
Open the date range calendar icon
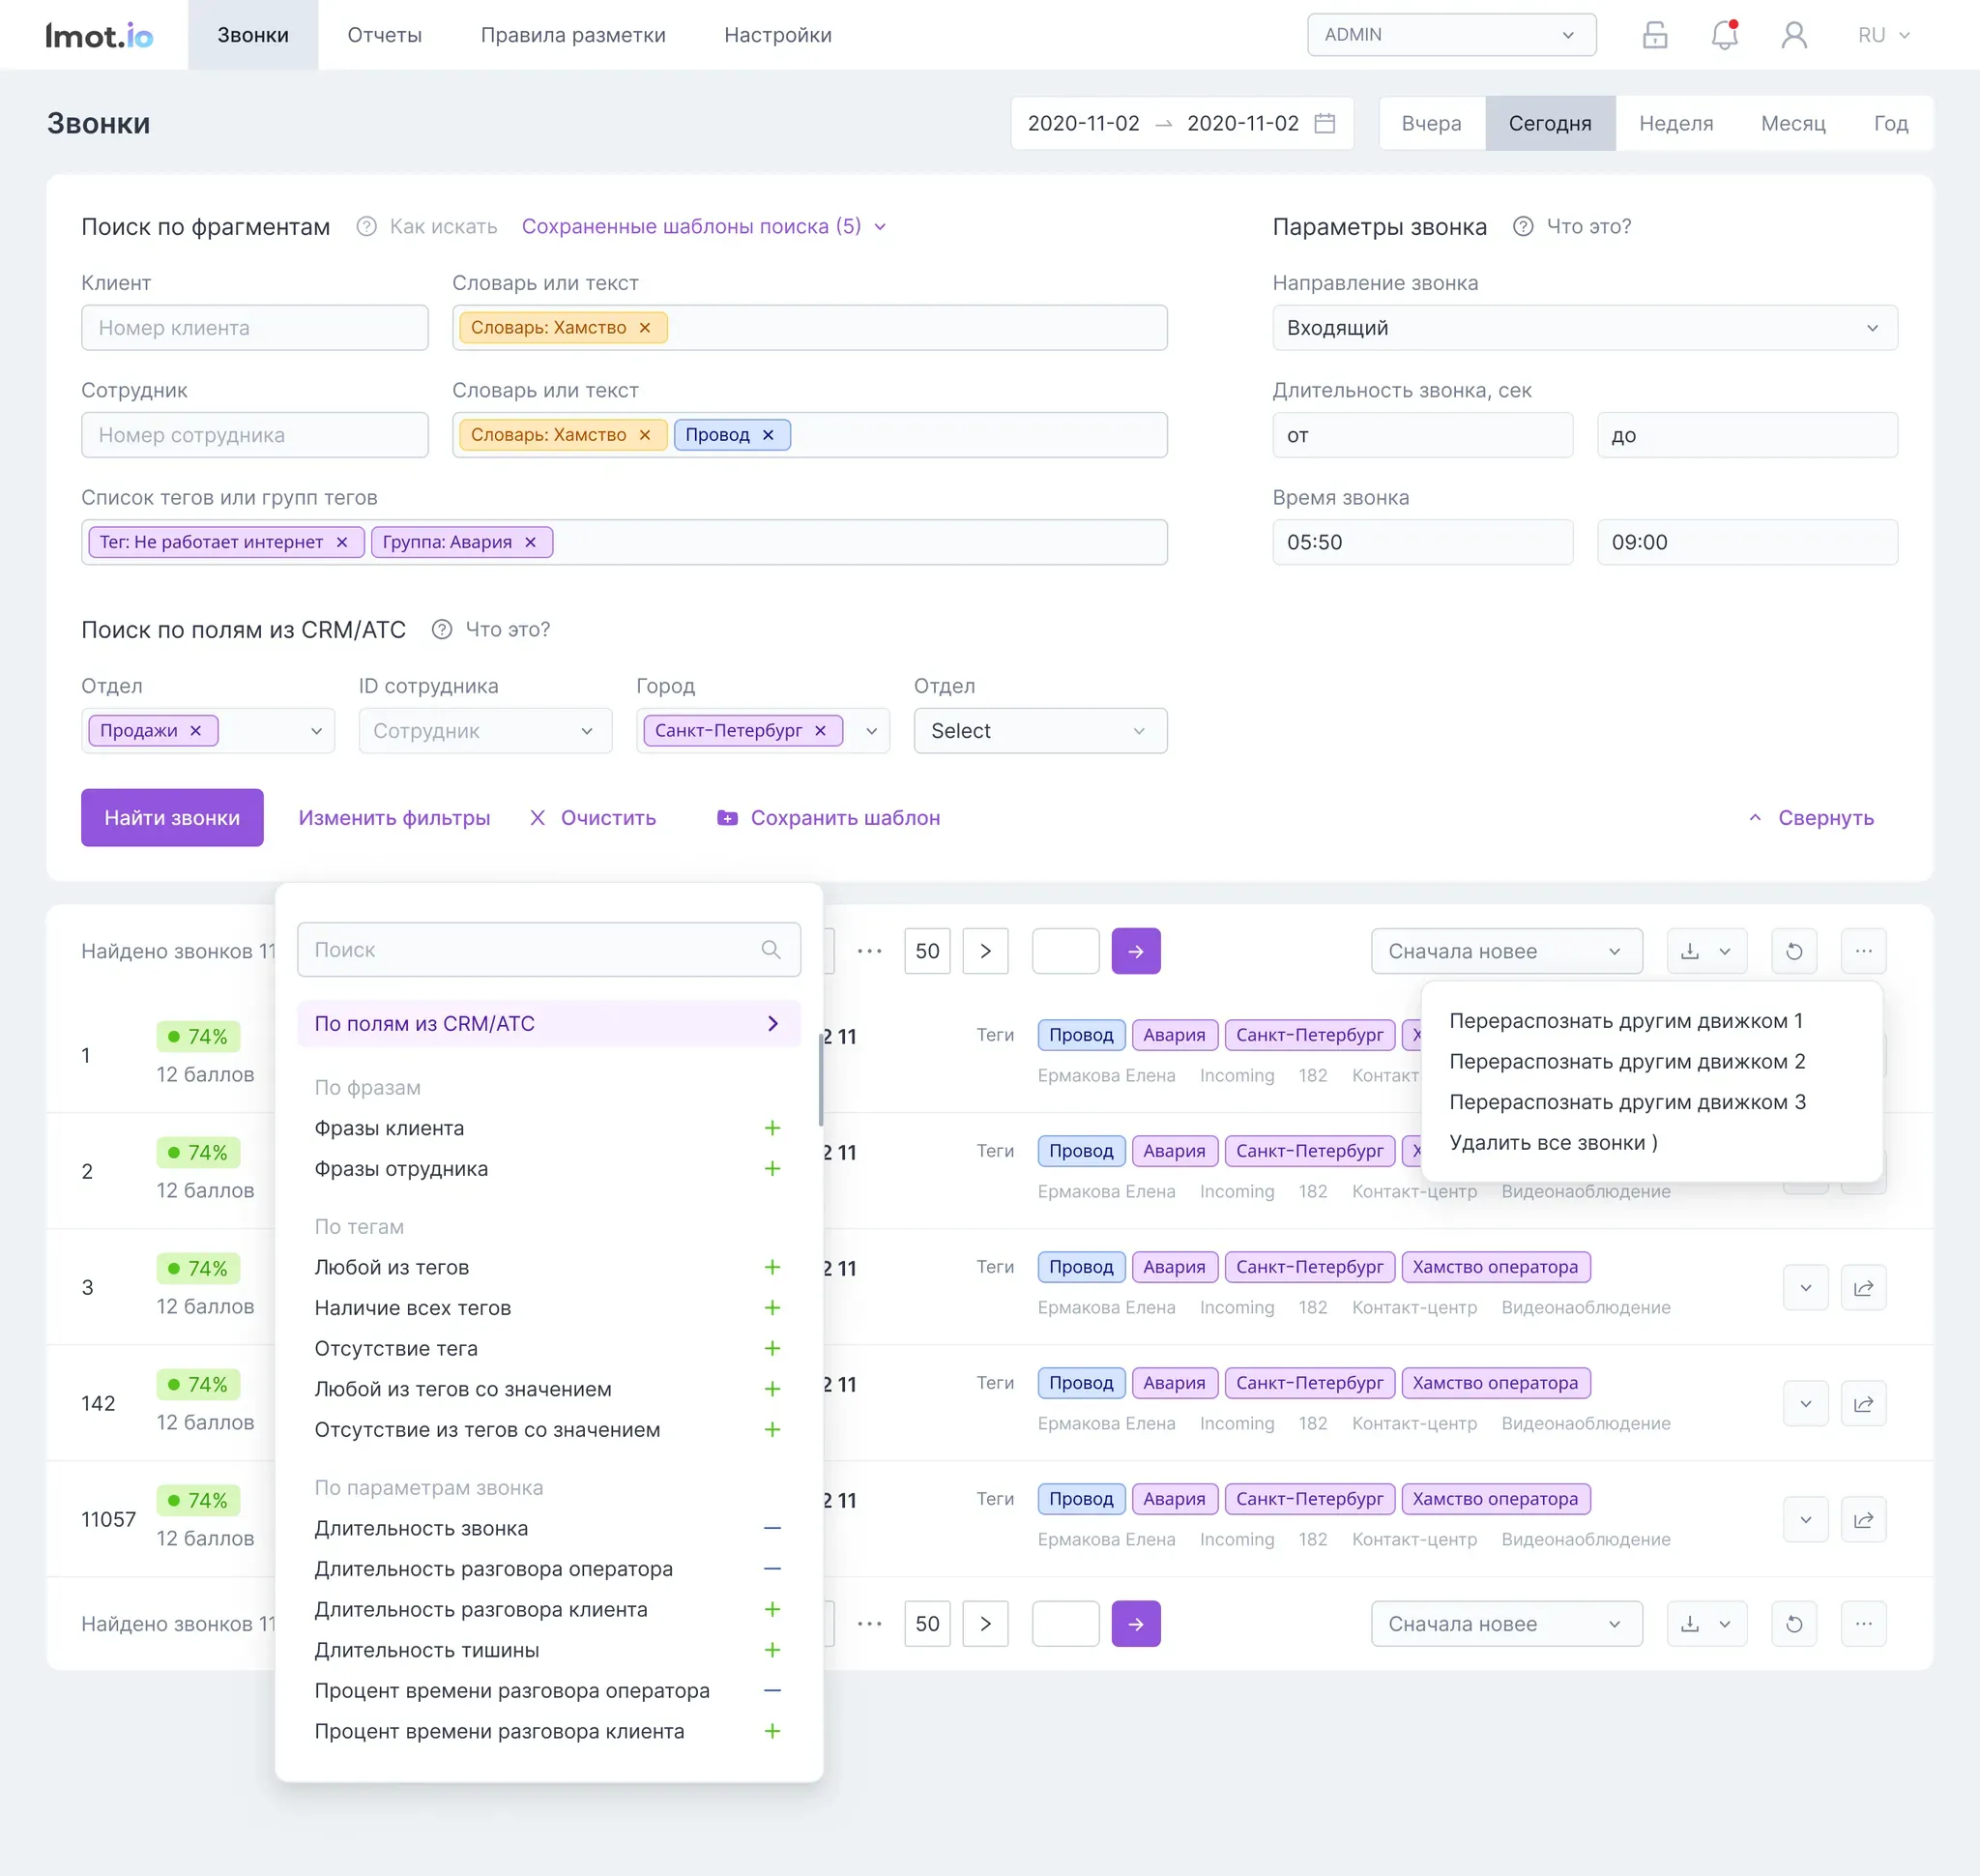(1325, 123)
